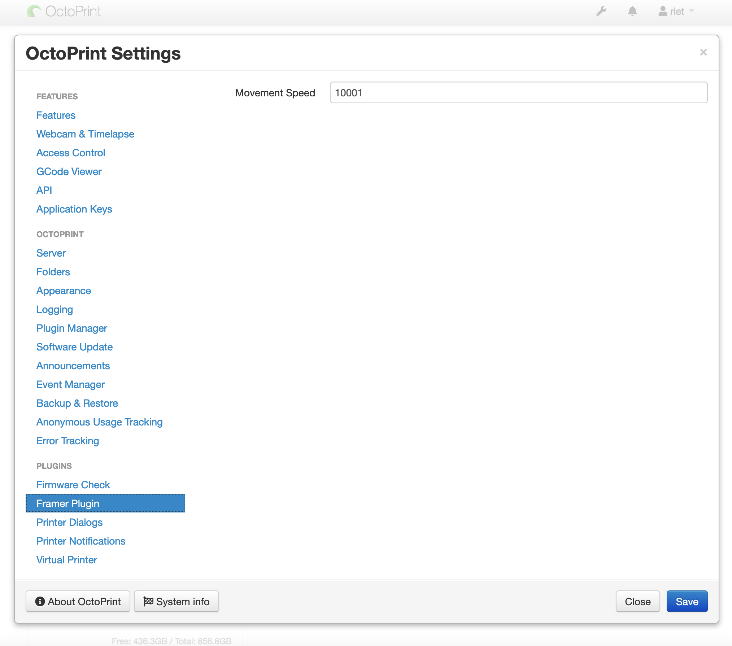Open Announcements settings
The width and height of the screenshot is (732, 646).
[73, 366]
